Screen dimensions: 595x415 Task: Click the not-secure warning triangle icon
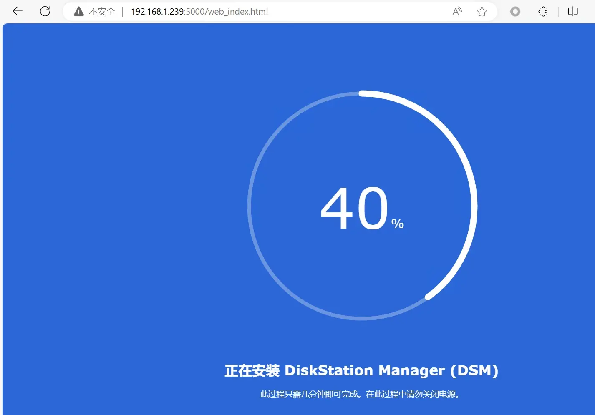79,12
